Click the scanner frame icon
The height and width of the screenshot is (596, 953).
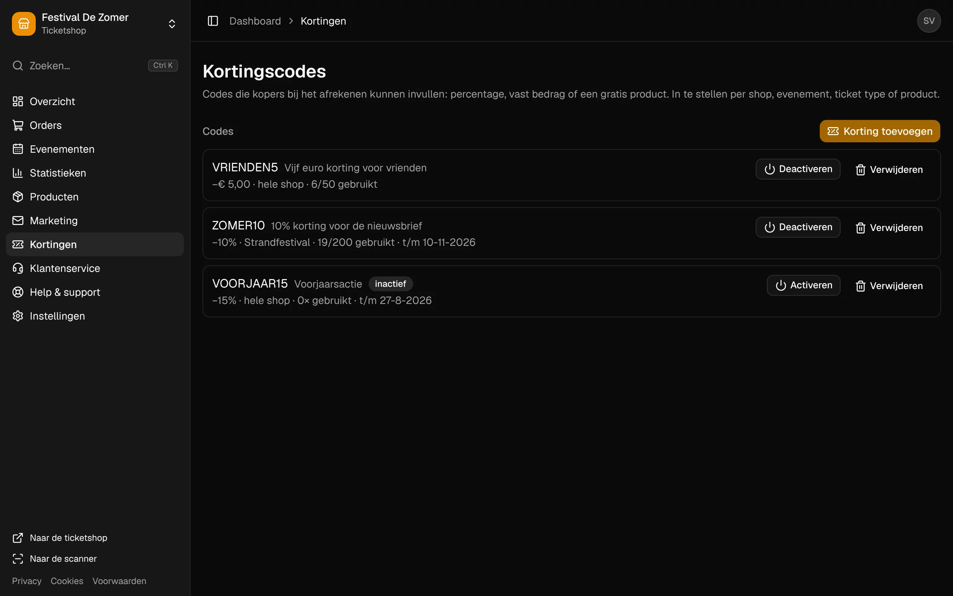18,558
